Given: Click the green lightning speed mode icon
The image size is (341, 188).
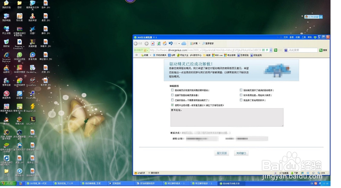Looking at the screenshot, I should click(267, 50).
